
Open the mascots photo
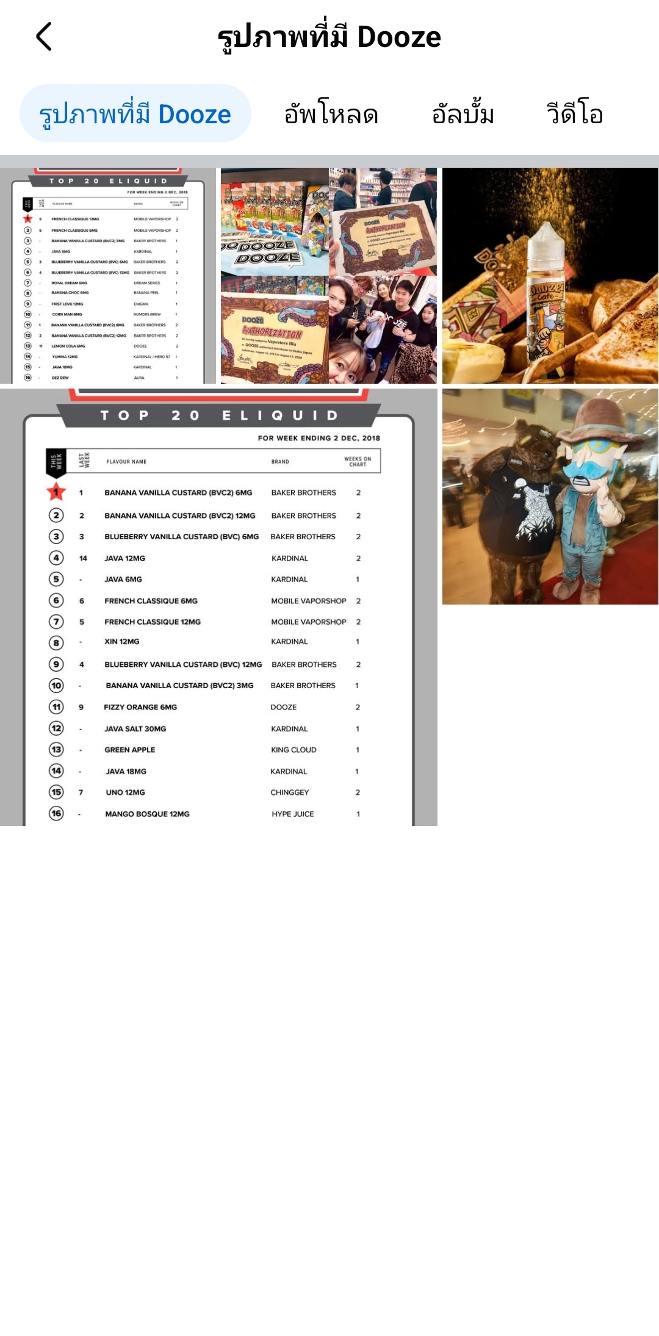(550, 497)
